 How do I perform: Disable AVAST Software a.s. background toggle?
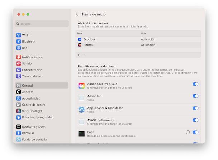(x=195, y=120)
